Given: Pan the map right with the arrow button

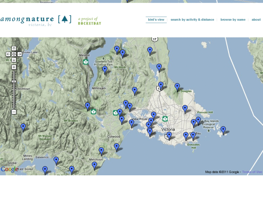Looking at the screenshot, I should pos(20,54).
